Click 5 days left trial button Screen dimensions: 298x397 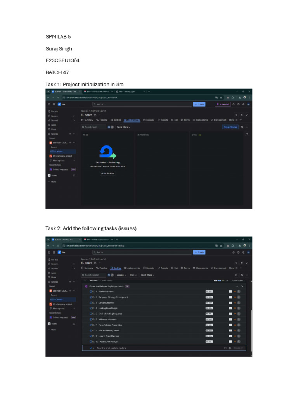(x=223, y=104)
